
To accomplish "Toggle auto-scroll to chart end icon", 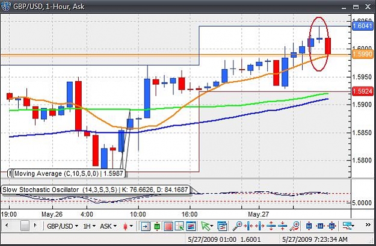I will (146, 226).
